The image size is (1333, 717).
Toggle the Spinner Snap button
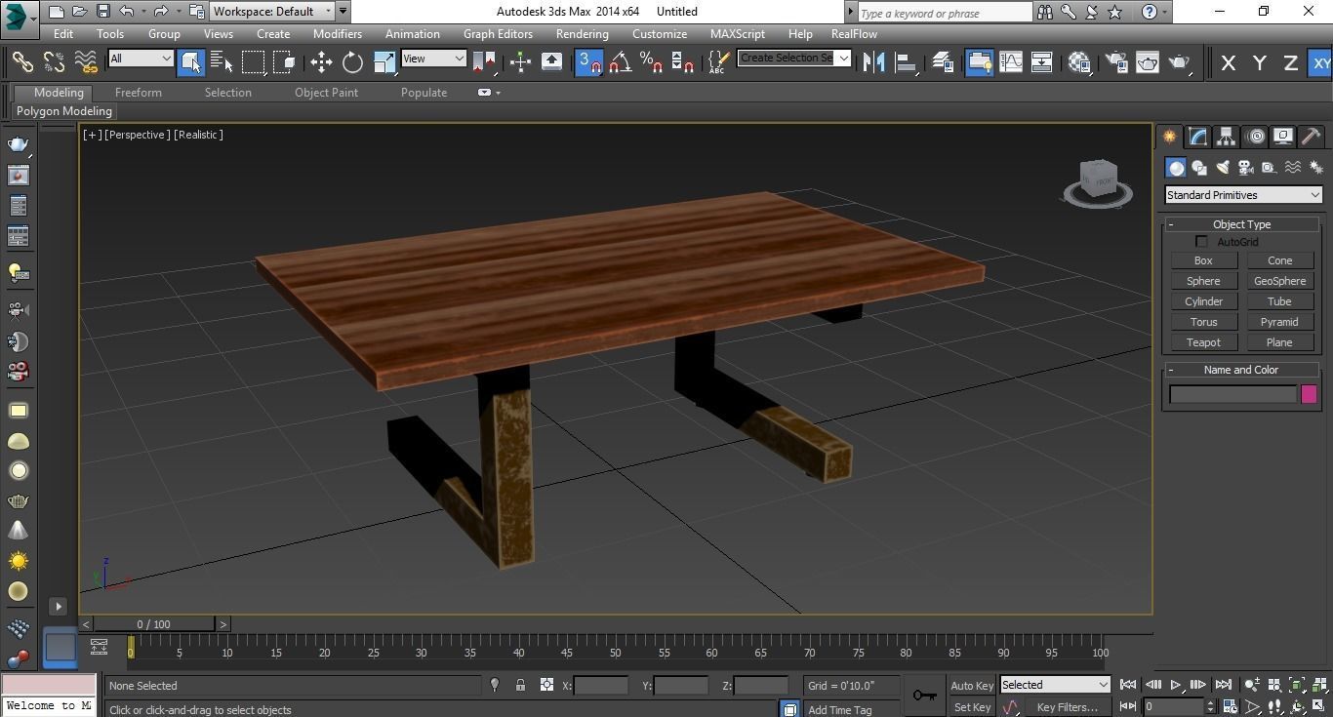(683, 61)
